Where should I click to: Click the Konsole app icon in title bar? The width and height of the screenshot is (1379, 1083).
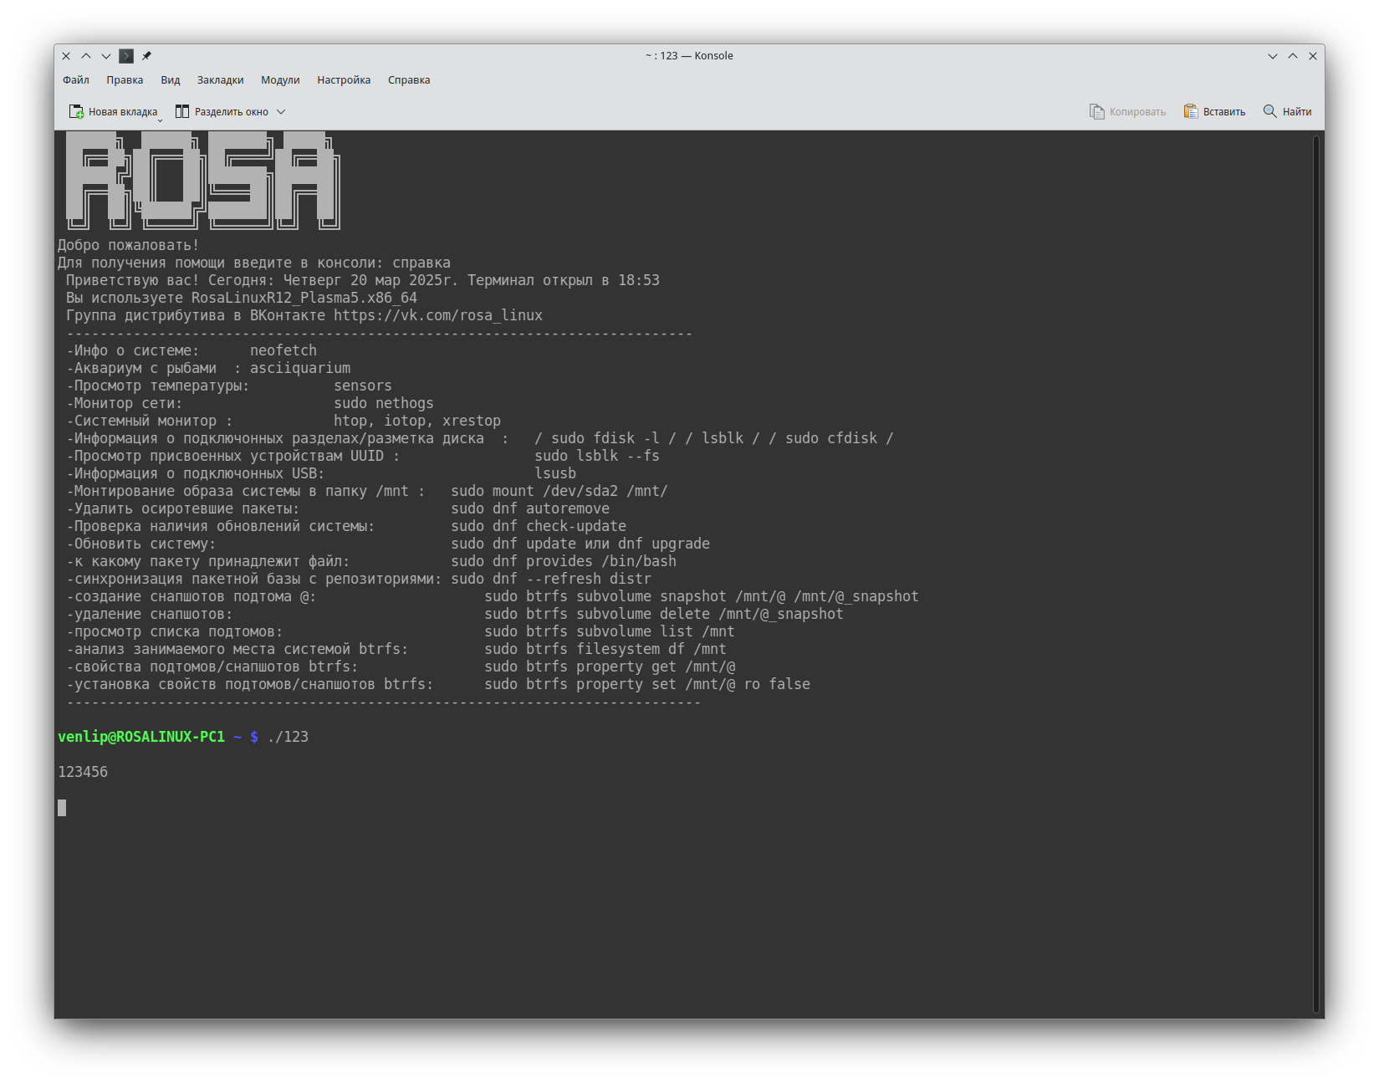click(126, 56)
